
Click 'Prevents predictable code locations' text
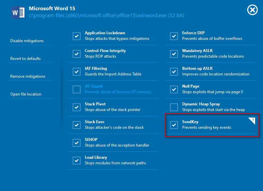tap(213, 56)
